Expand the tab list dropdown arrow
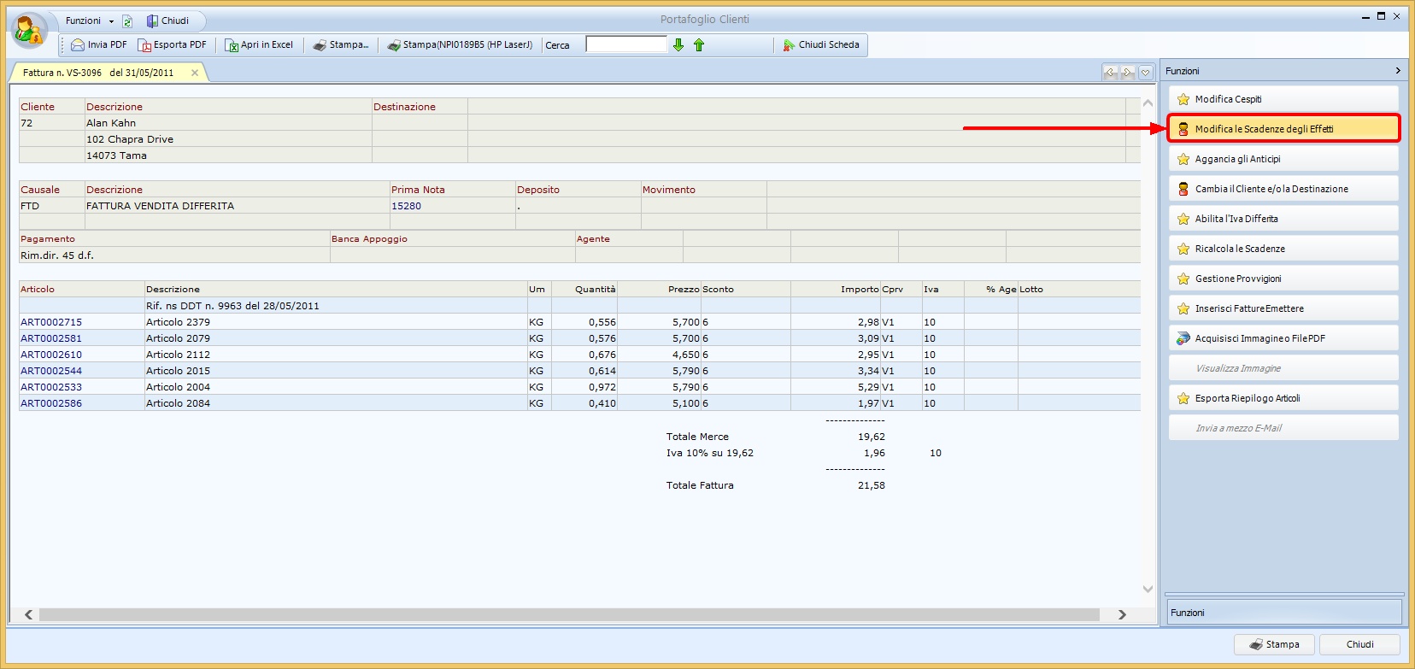The height and width of the screenshot is (669, 1415). [x=1146, y=73]
